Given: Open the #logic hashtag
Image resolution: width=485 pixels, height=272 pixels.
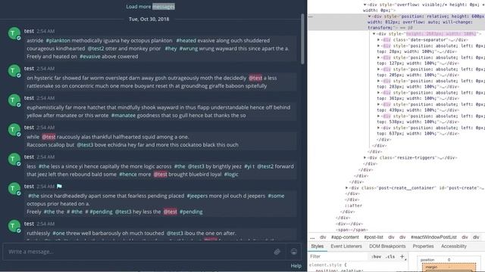Looking at the screenshot, I should 231,175.
